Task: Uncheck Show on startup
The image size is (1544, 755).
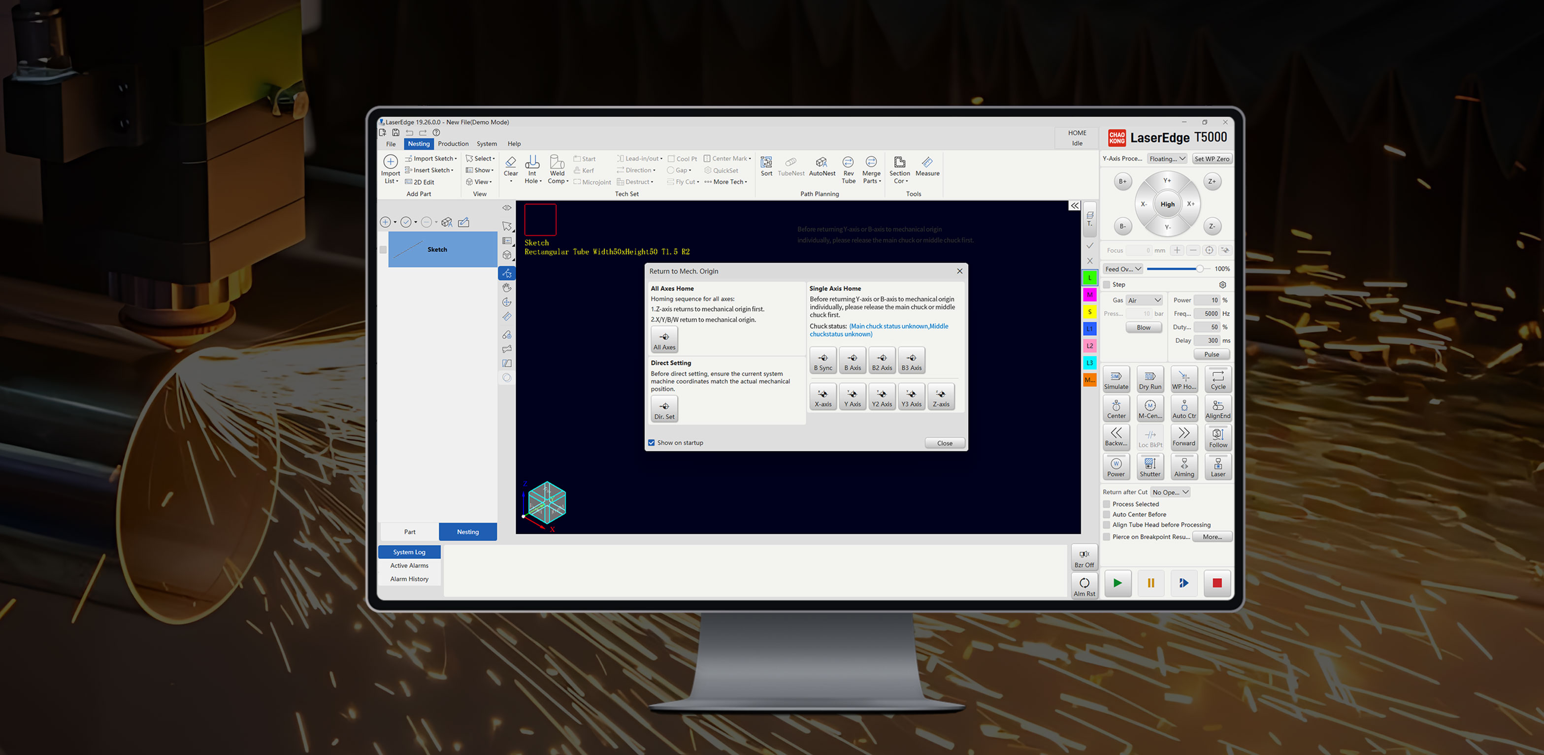Action: 652,443
